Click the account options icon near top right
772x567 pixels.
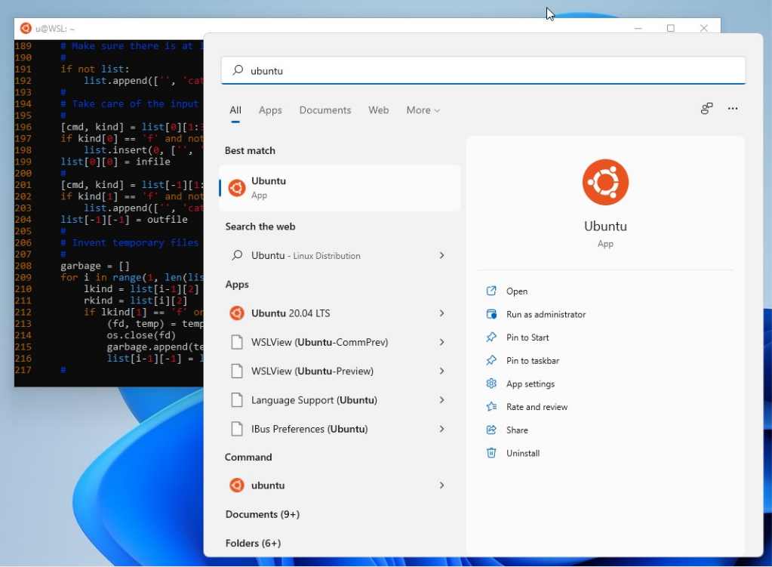click(x=706, y=109)
